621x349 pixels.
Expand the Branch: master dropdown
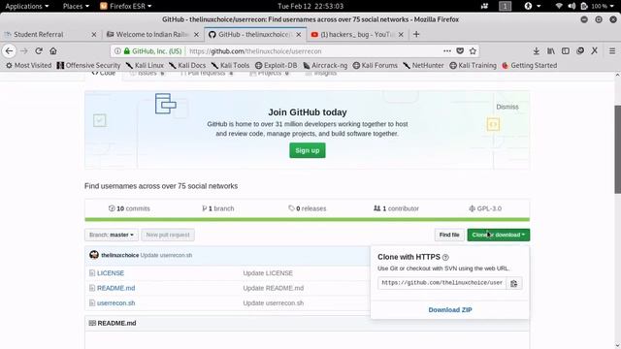112,235
